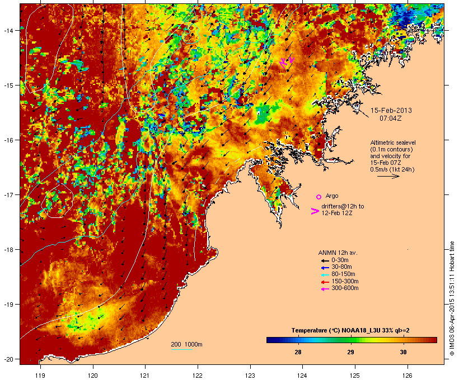This screenshot has width=459, height=380.
Task: Click the longitude label 126
Action: (x=408, y=376)
